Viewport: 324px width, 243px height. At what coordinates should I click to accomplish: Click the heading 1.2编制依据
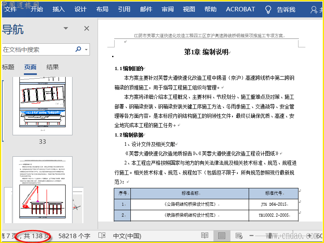[x=129, y=135]
